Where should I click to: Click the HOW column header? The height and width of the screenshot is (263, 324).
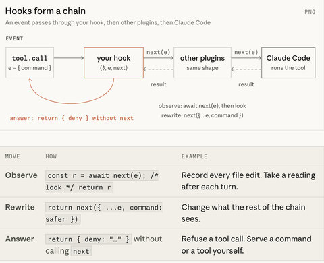point(51,156)
